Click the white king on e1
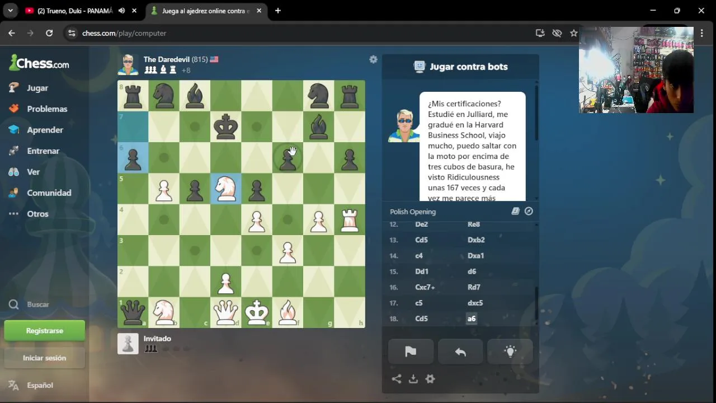 pyautogui.click(x=257, y=312)
